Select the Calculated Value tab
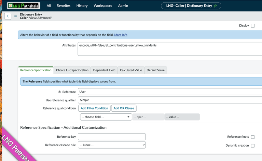 coord(131,70)
